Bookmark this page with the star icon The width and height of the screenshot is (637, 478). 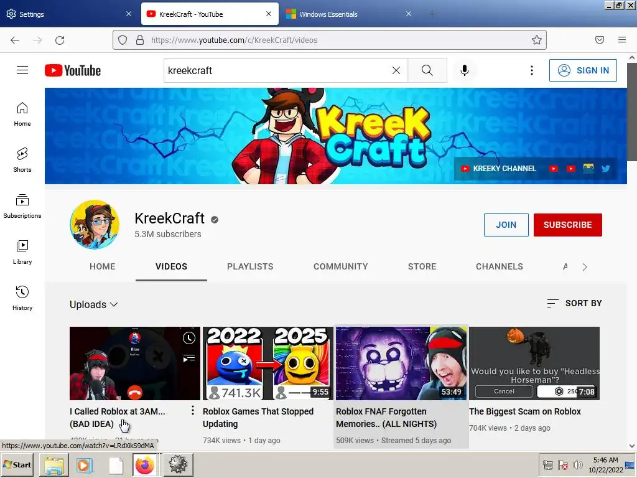coord(537,40)
